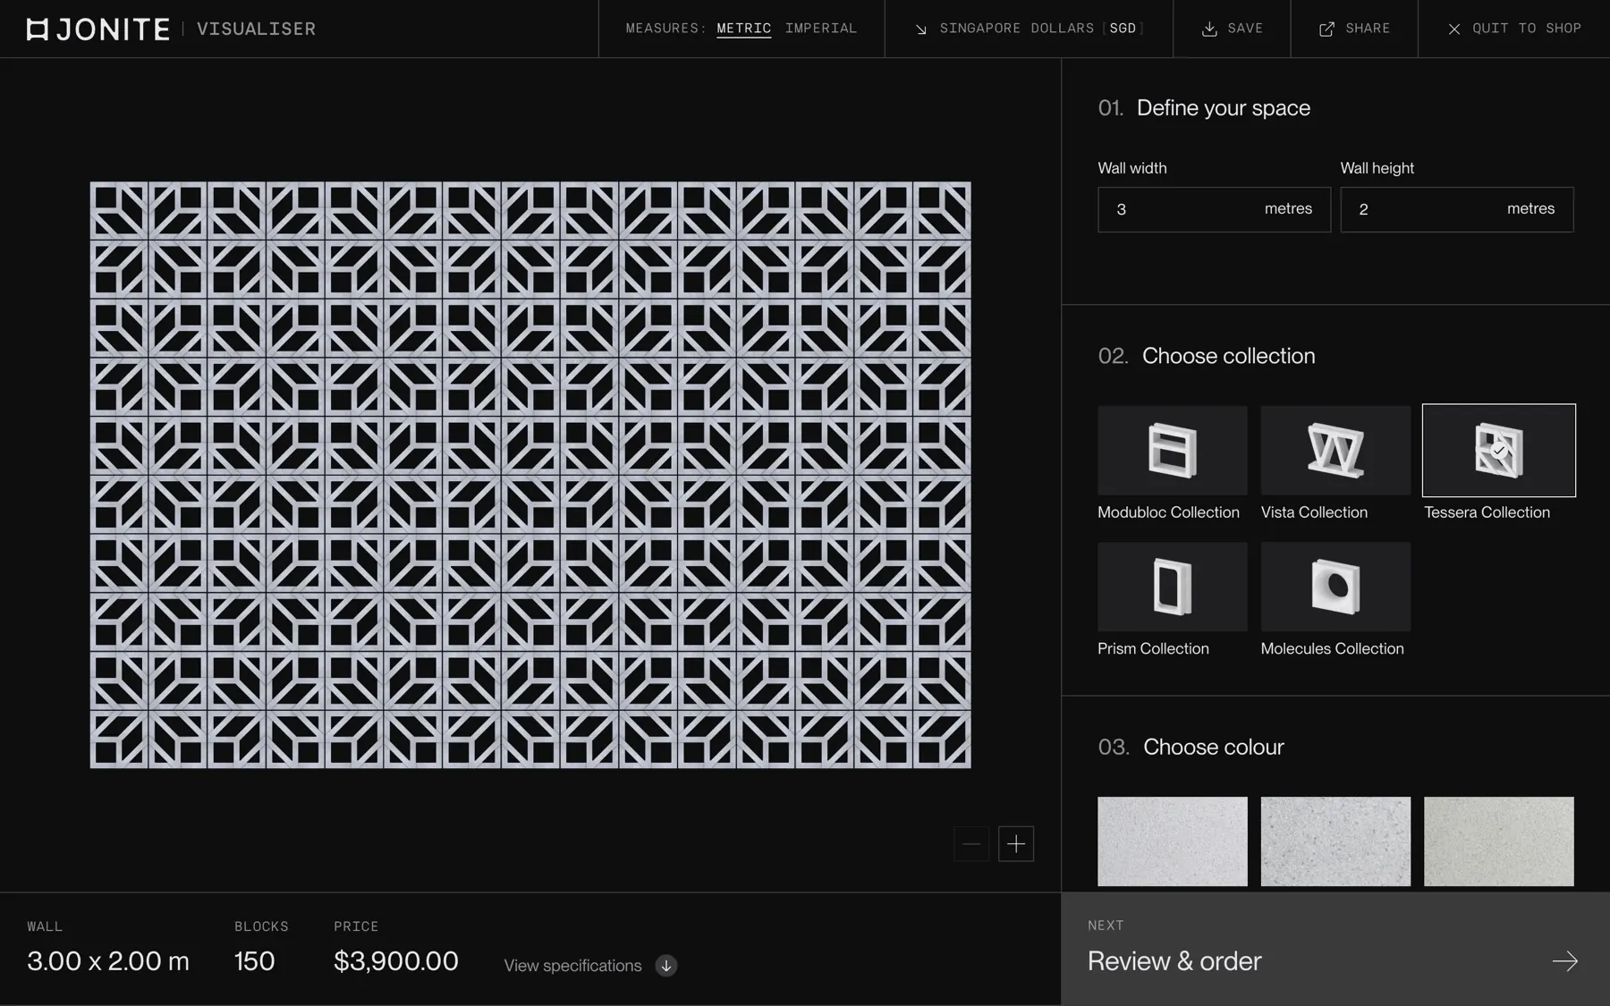Click the Review & order arrow icon
1610x1006 pixels.
coord(1565,961)
